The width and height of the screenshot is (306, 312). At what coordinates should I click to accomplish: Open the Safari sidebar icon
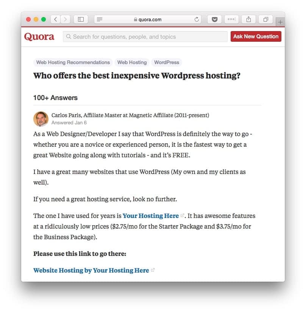pyautogui.click(x=81, y=19)
